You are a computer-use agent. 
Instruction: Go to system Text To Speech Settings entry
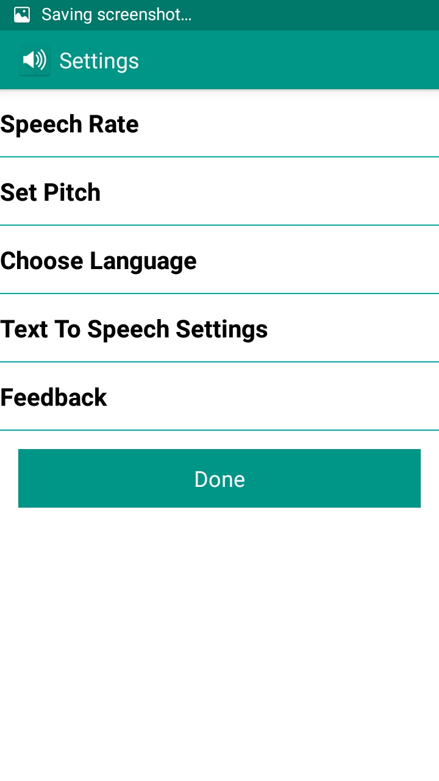pyautogui.click(x=220, y=329)
